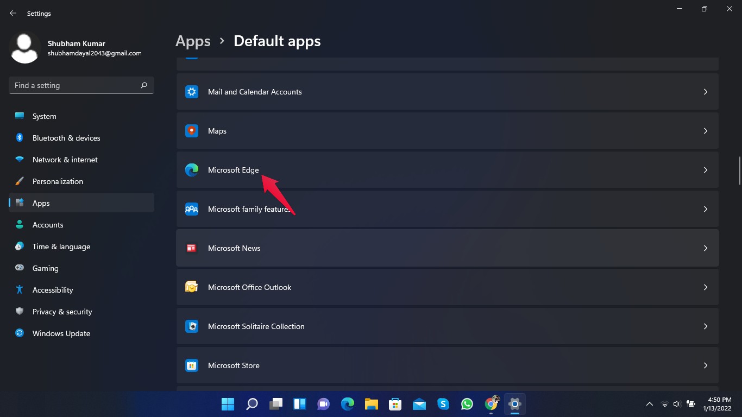Click the vertical scrollbar thumb
The height and width of the screenshot is (417, 742).
pos(739,170)
